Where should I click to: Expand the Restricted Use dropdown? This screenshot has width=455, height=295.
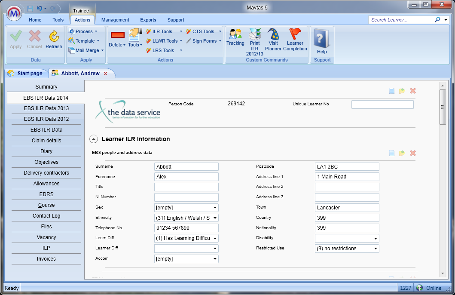[x=376, y=249]
